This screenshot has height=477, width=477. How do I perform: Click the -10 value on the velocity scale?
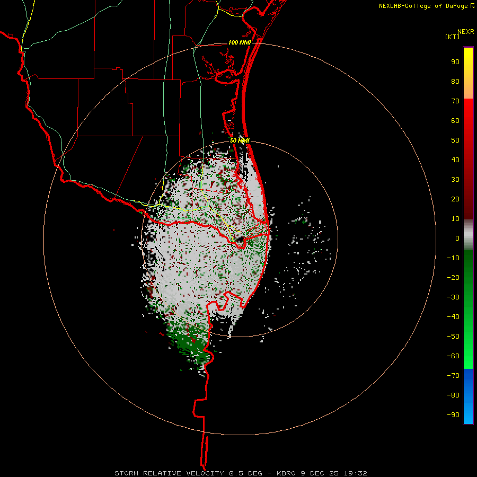[x=453, y=258]
